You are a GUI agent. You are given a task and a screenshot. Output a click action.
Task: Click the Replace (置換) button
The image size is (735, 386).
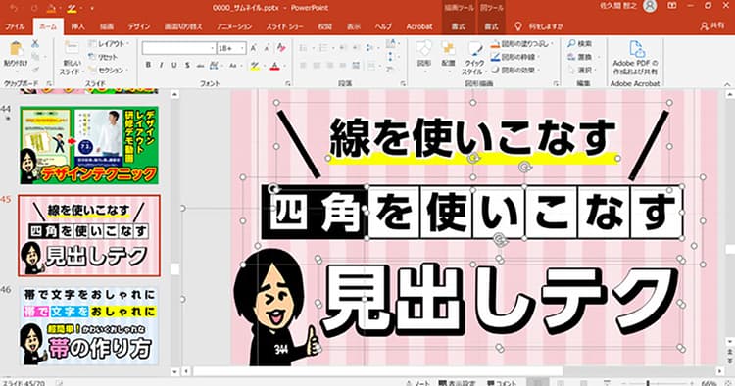[x=580, y=57]
